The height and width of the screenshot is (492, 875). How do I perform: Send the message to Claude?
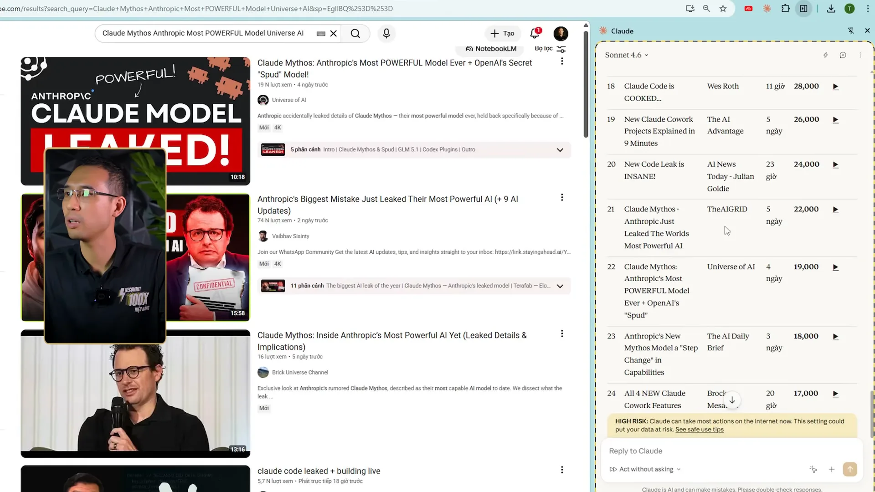pyautogui.click(x=849, y=469)
